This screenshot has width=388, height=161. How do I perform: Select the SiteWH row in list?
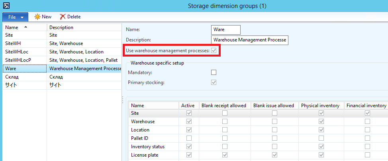coord(14,43)
